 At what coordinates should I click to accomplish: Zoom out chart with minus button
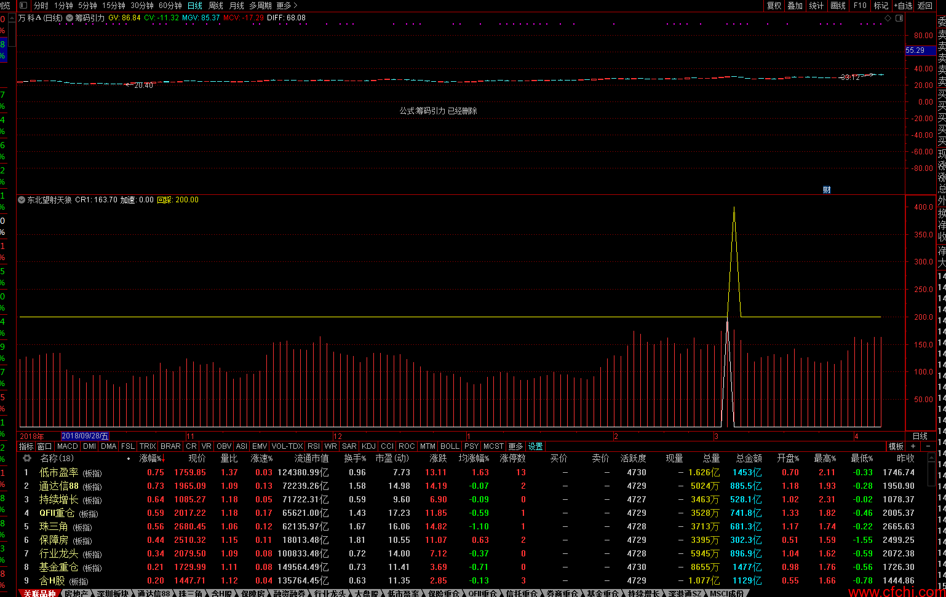point(928,446)
